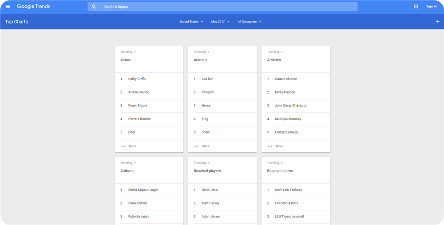This screenshot has width=444, height=225.
Task: Expand Trending dropdown on Authors card
Action: pyautogui.click(x=128, y=163)
